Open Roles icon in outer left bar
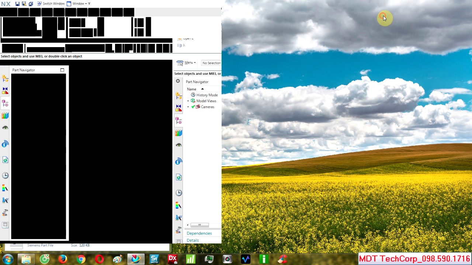This screenshot has height=265, width=472. click(5, 213)
